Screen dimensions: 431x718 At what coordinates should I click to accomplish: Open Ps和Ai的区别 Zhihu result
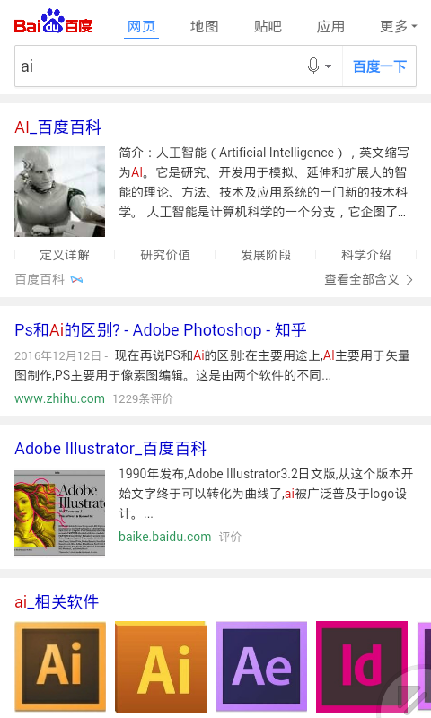coord(161,329)
